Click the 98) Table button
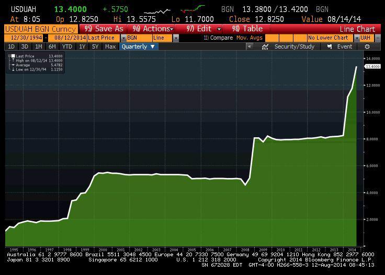This screenshot has width=385, height=275. 247,29
